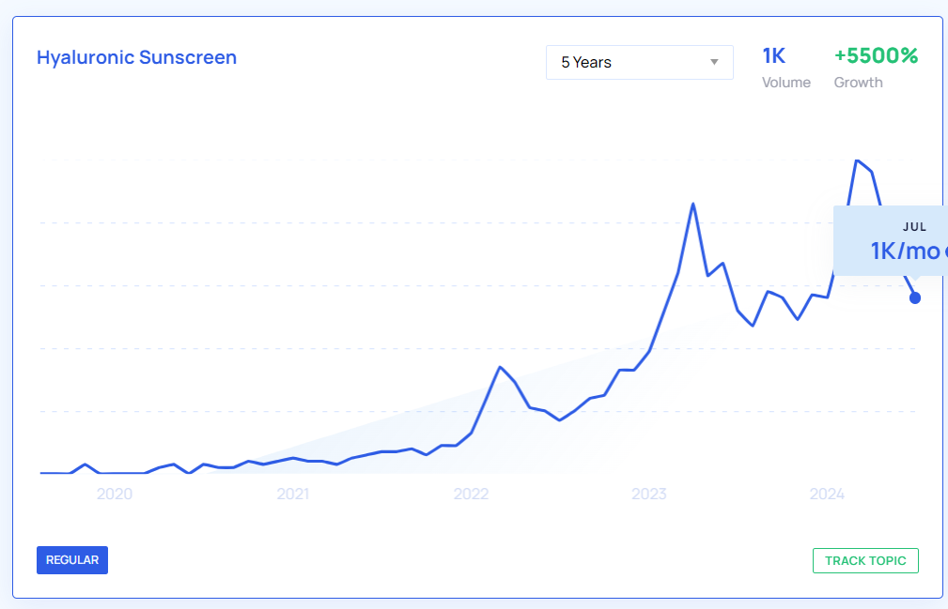Select the 2024 axis year label

pyautogui.click(x=828, y=495)
